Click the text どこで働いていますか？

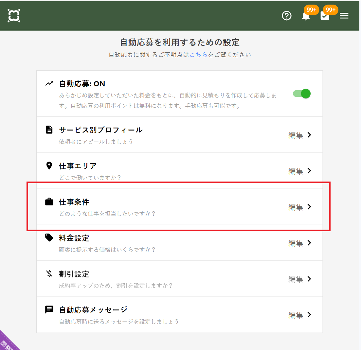click(x=90, y=177)
